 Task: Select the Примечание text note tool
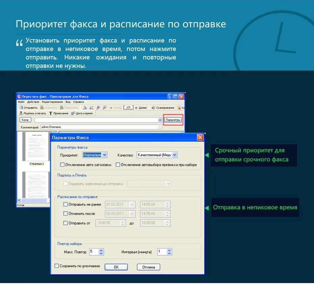pos(59,113)
